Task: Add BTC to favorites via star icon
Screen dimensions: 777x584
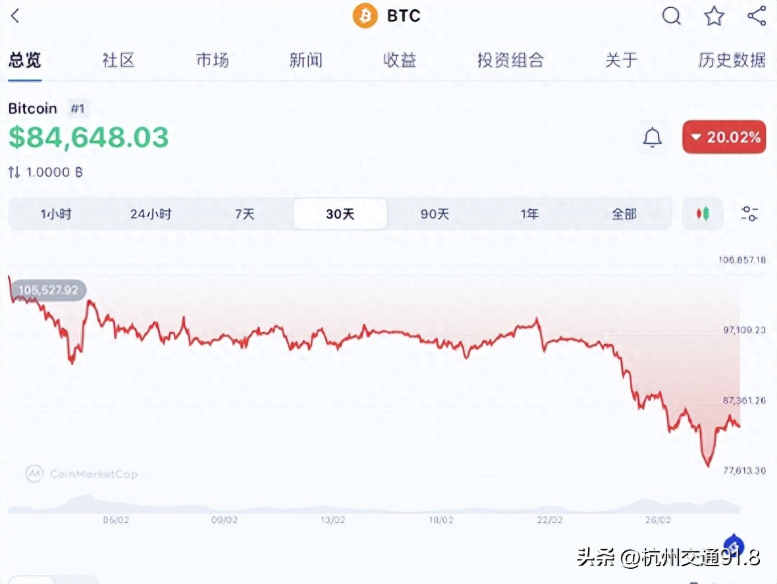Action: pos(714,16)
